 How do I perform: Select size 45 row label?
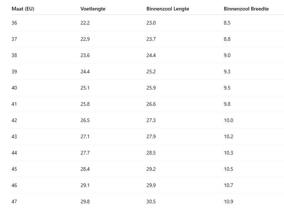pos(14,169)
